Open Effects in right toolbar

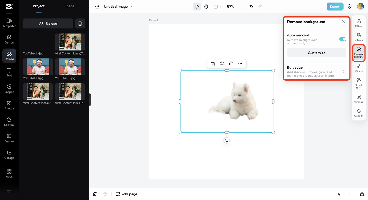[x=359, y=37]
